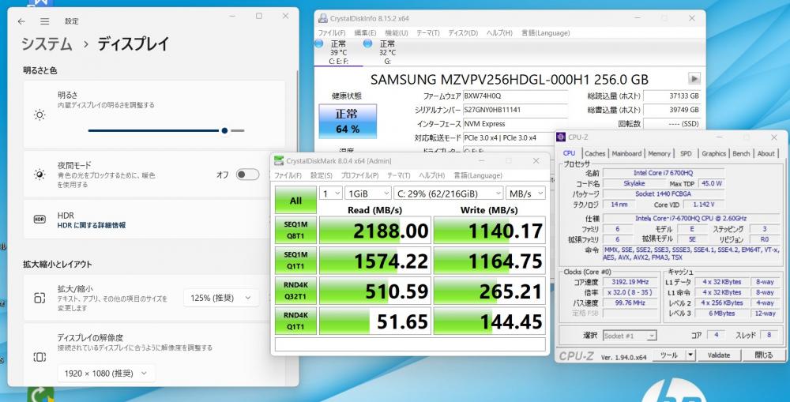
Task: Click the CrystalDiskMark comment field at bottom
Action: point(410,344)
